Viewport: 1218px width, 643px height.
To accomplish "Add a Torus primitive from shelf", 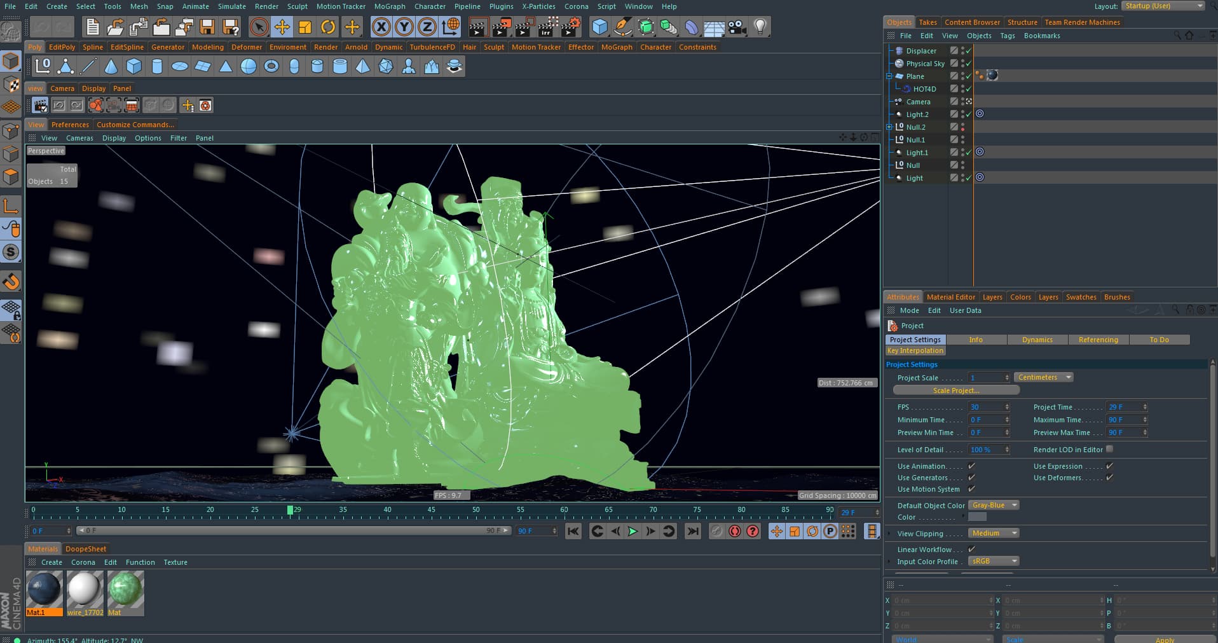I will tap(271, 66).
